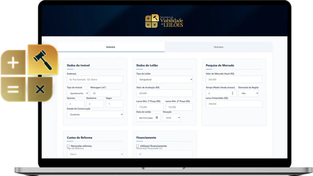This screenshot has height=176, width=313.
Task: Expand the Demanda da Região dropdown
Action: point(248,93)
